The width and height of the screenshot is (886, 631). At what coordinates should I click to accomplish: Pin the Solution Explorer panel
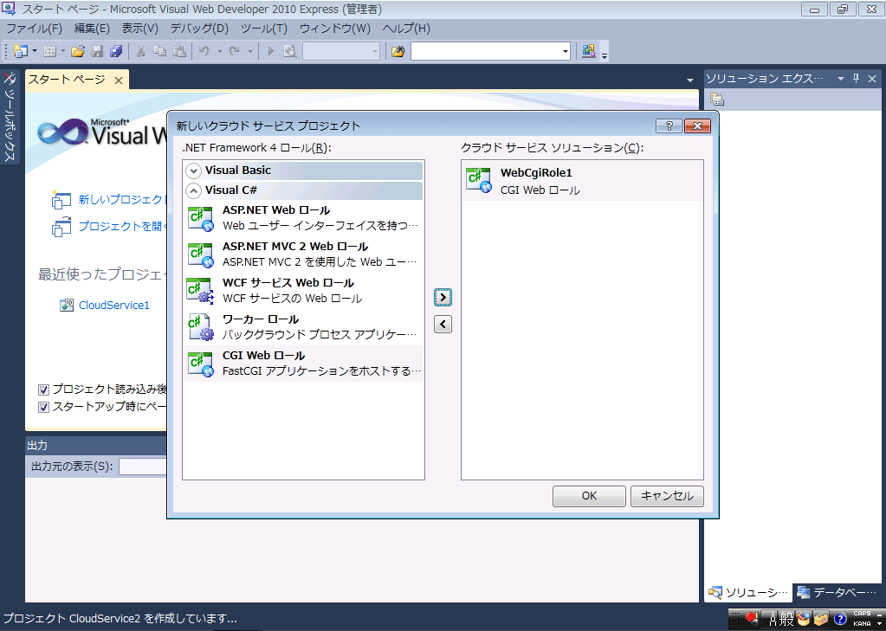point(856,79)
